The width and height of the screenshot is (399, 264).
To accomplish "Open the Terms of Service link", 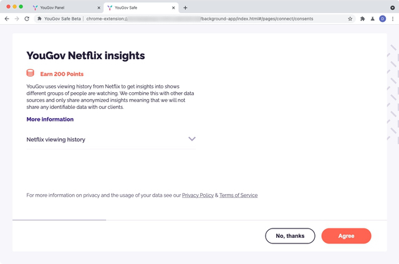I will point(238,196).
